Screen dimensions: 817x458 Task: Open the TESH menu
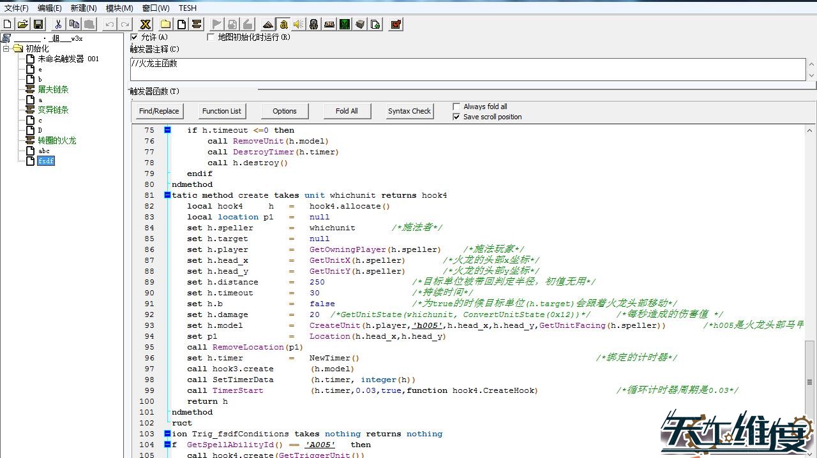coord(188,8)
